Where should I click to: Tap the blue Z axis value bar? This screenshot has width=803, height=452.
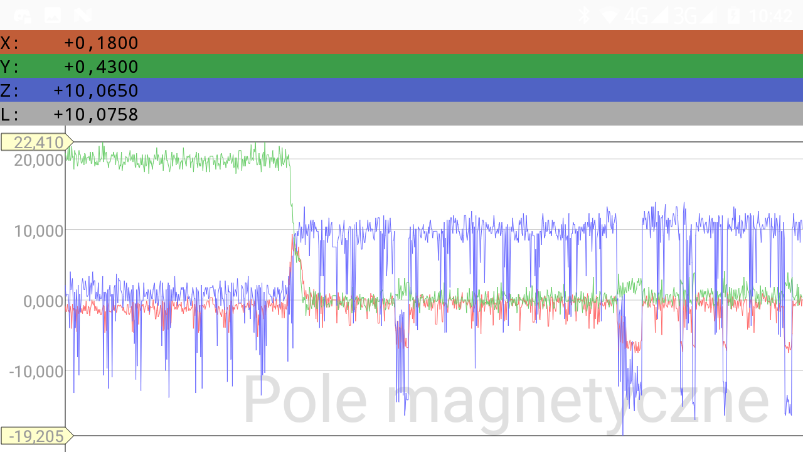click(401, 90)
